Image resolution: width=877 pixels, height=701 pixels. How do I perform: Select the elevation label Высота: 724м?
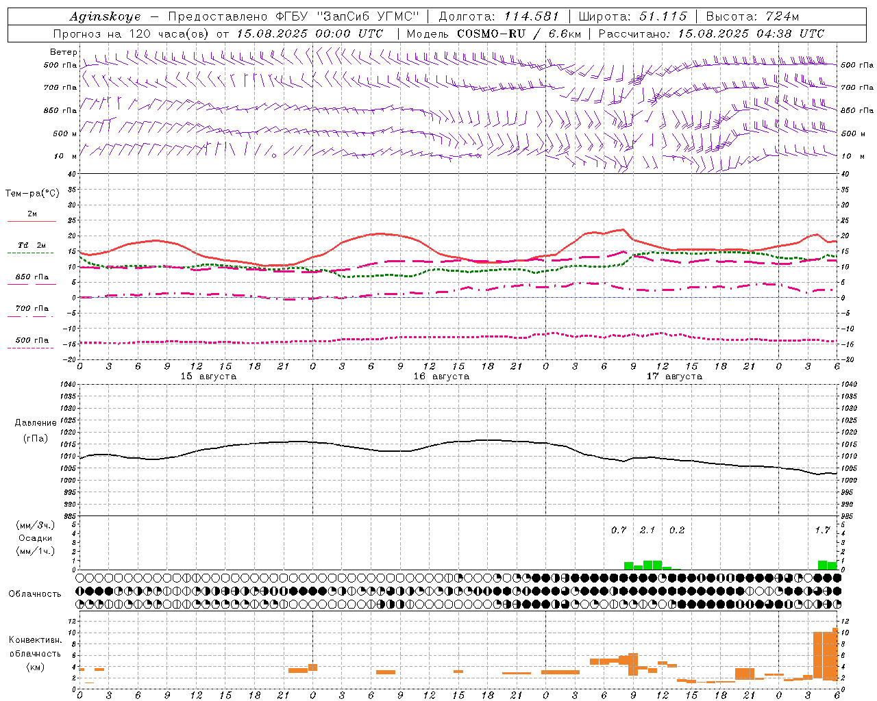[x=752, y=16]
